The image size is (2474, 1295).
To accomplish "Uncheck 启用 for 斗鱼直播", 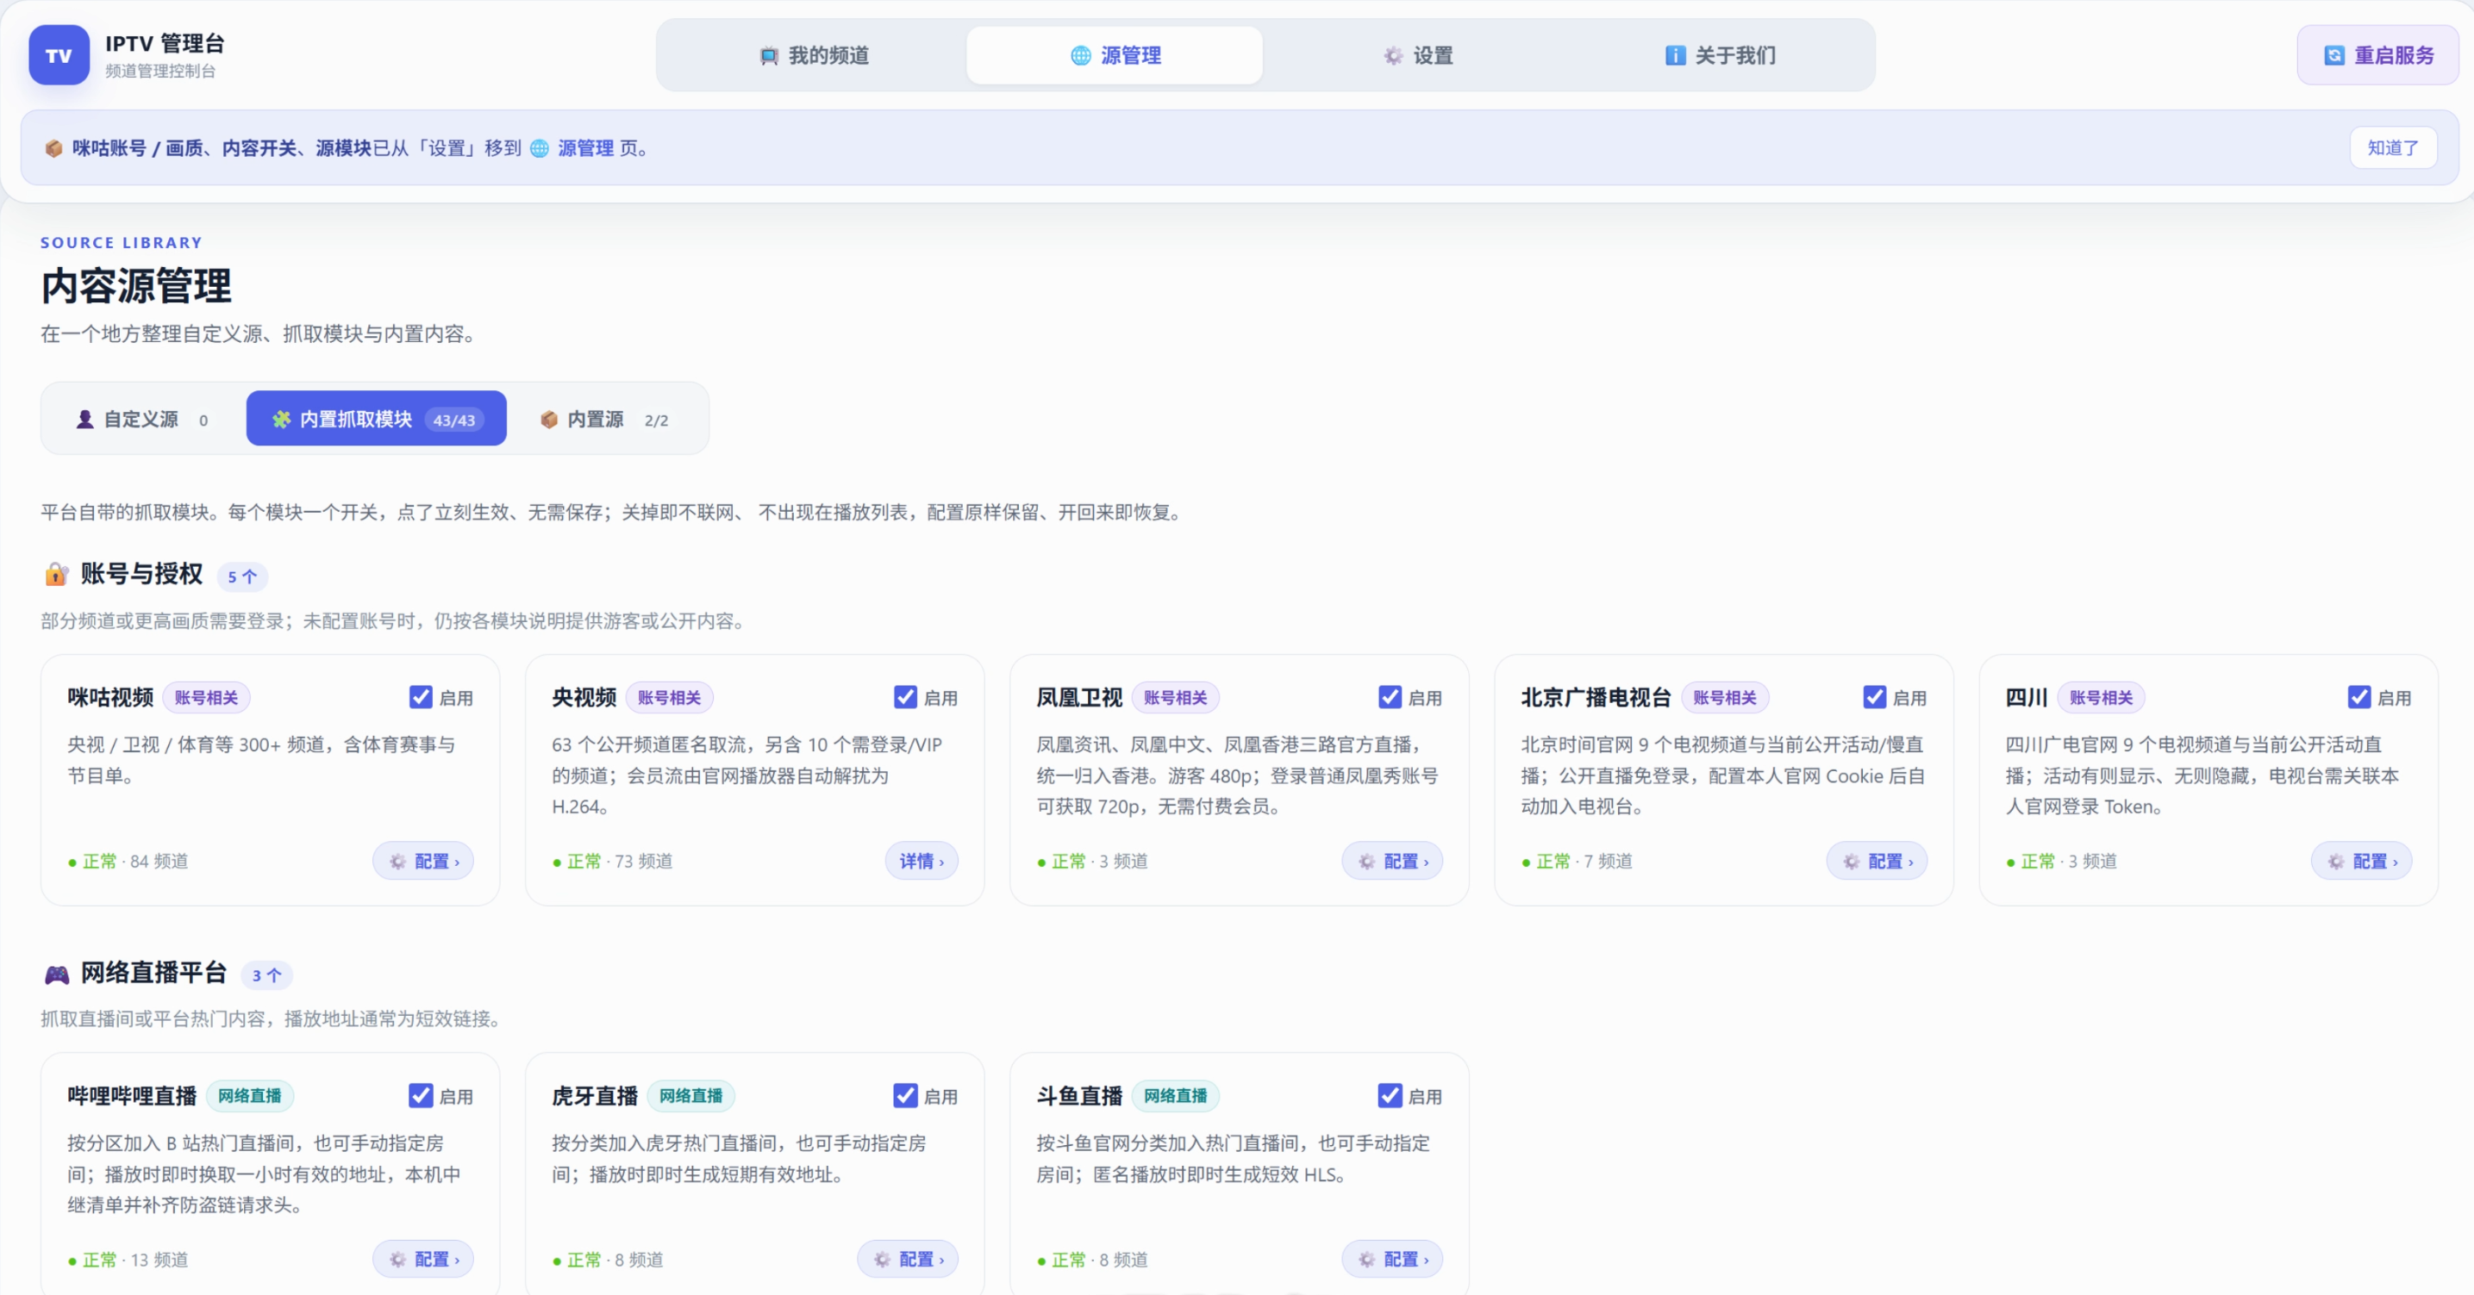I will point(1390,1095).
